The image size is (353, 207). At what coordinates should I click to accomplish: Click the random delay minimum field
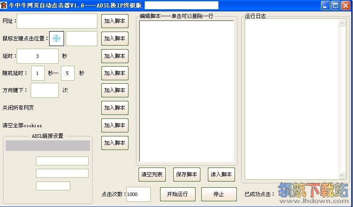(38, 73)
